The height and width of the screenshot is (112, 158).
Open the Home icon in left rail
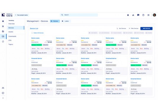(x=3, y=21)
